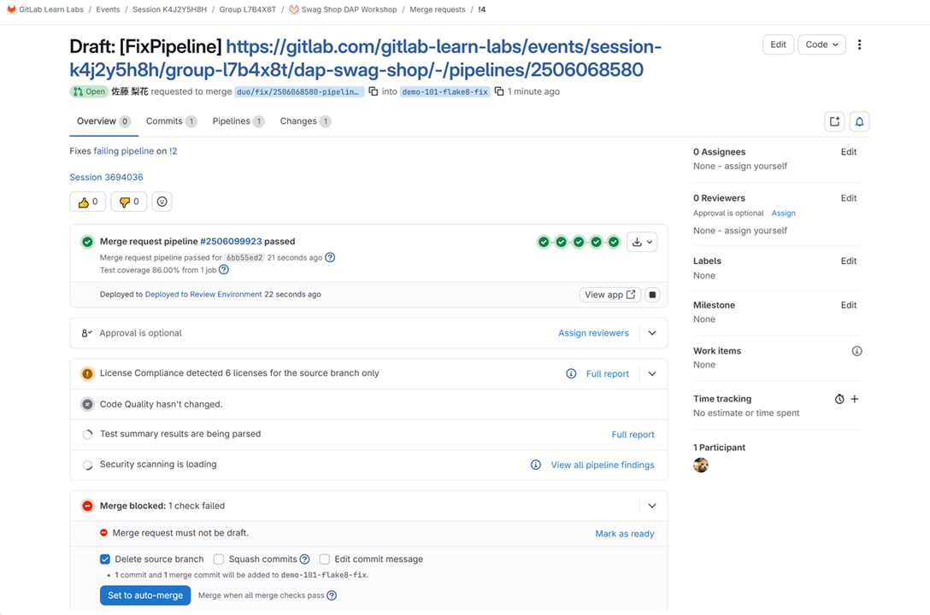
Task: Open Deployed to Review Environment link
Action: click(x=203, y=295)
